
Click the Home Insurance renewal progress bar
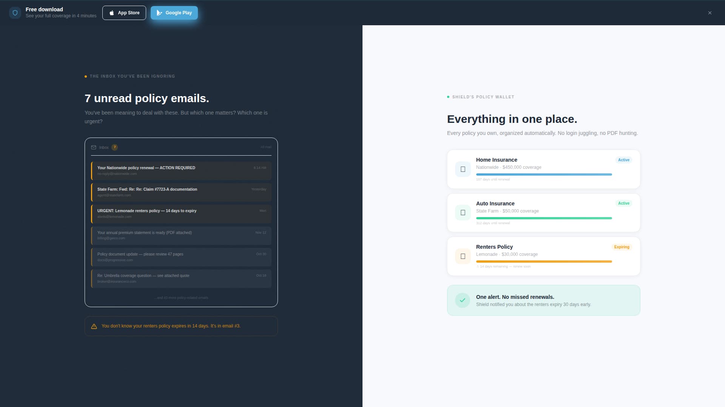(543, 174)
